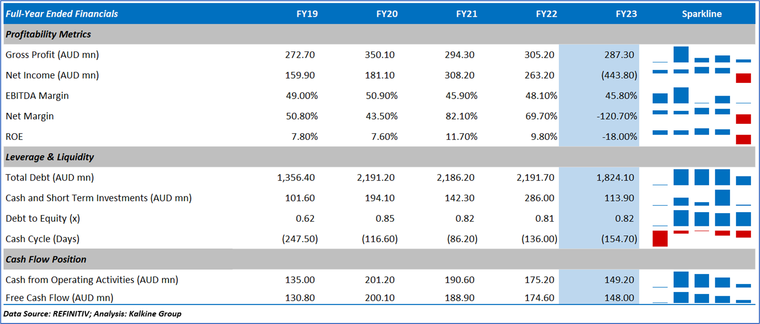Click the Debt to Equity sparkline

[x=702, y=218]
